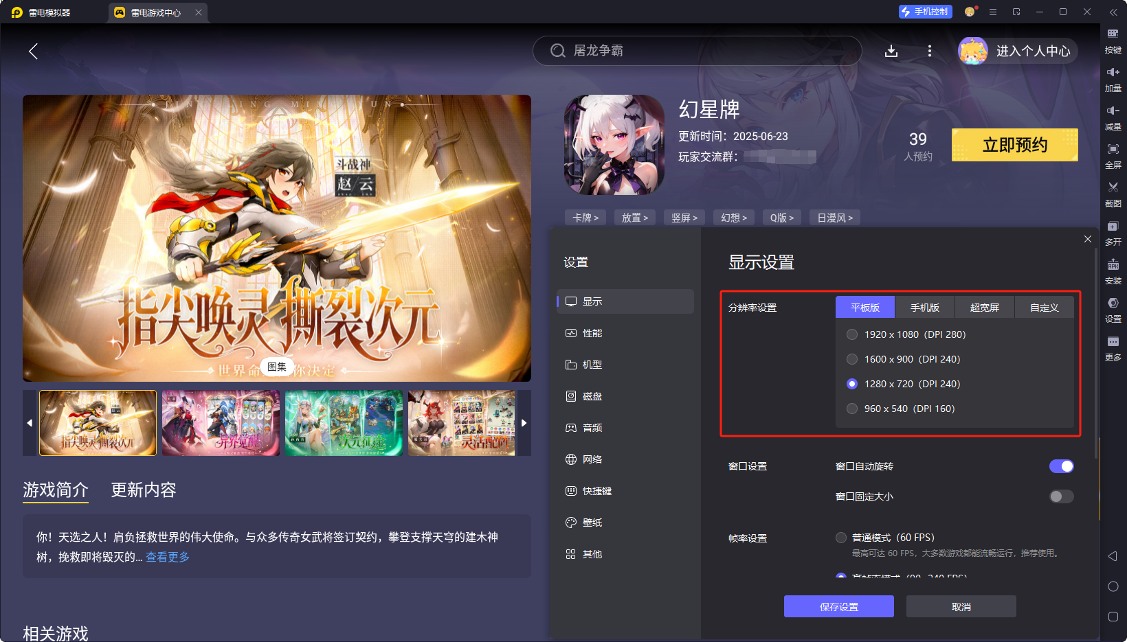The image size is (1127, 642).
Task: Expand the 幻想 tag
Action: (734, 218)
